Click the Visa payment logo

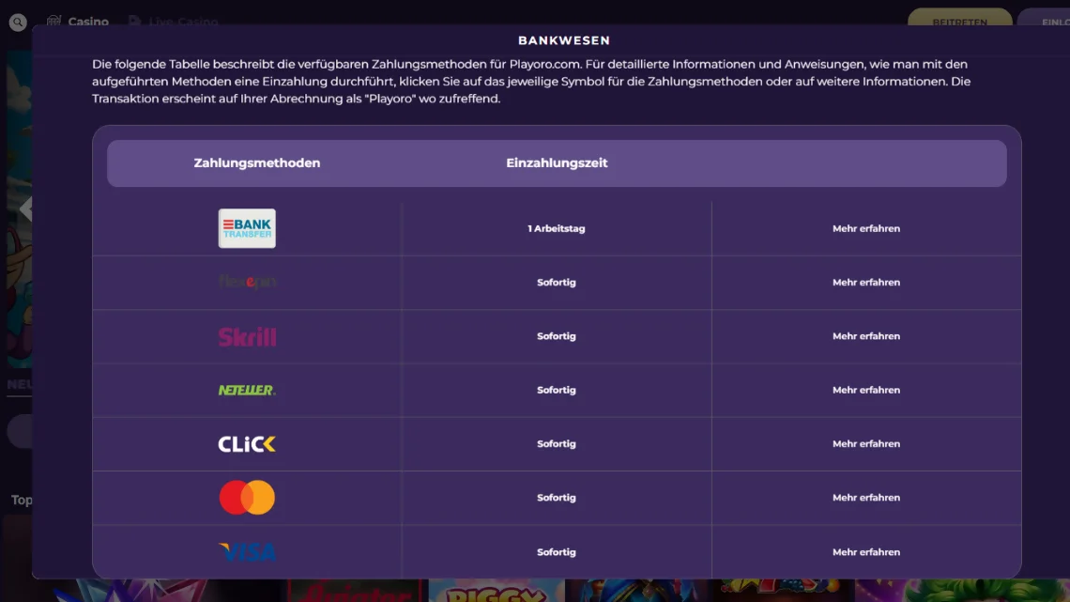point(247,551)
